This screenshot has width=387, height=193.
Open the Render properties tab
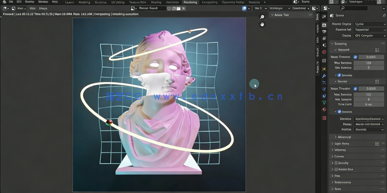coord(324,25)
